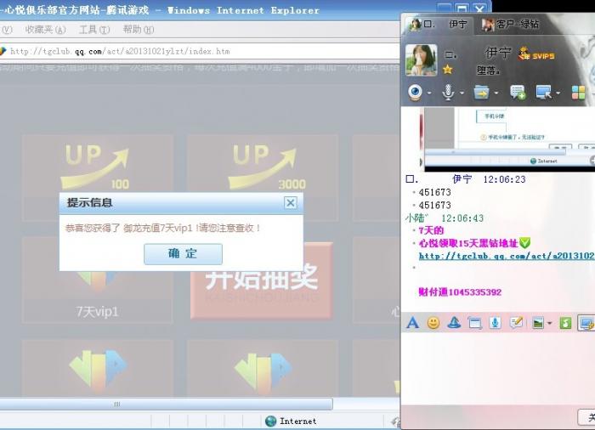Expand remote desktop options arrow
Image resolution: width=595 pixels, height=430 pixels.
(x=558, y=93)
